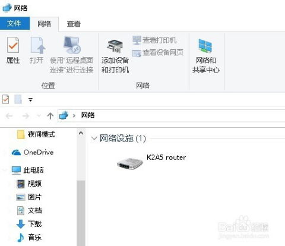285x246 pixels.
Task: Open 网络和共享中心 icon
Action: [206, 56]
